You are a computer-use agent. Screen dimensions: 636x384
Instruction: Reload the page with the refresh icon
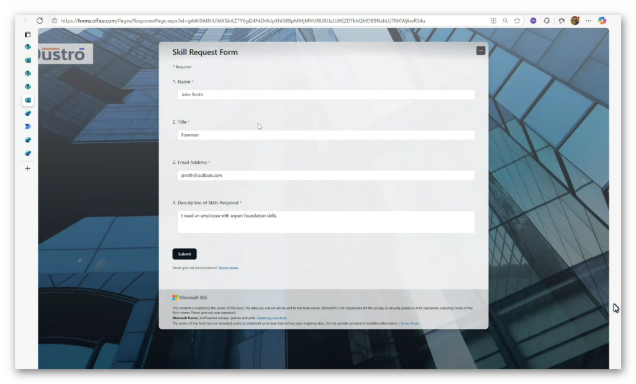(40, 20)
